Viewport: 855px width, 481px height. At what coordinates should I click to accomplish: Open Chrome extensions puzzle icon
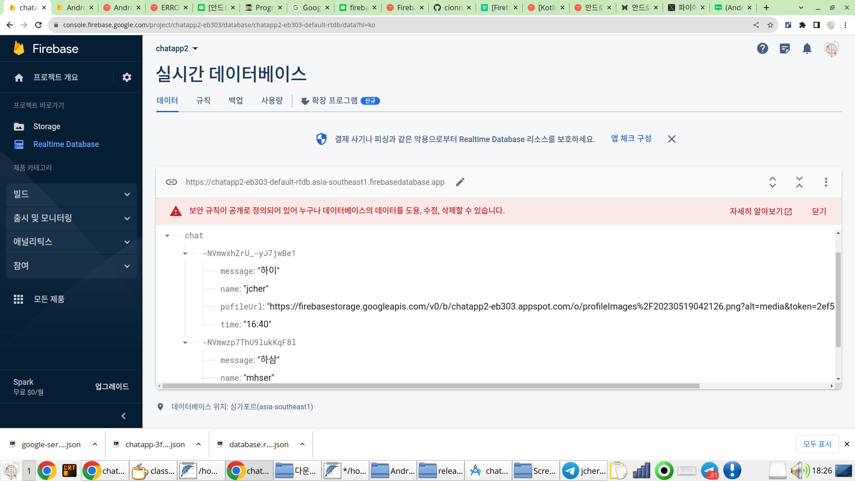click(802, 25)
